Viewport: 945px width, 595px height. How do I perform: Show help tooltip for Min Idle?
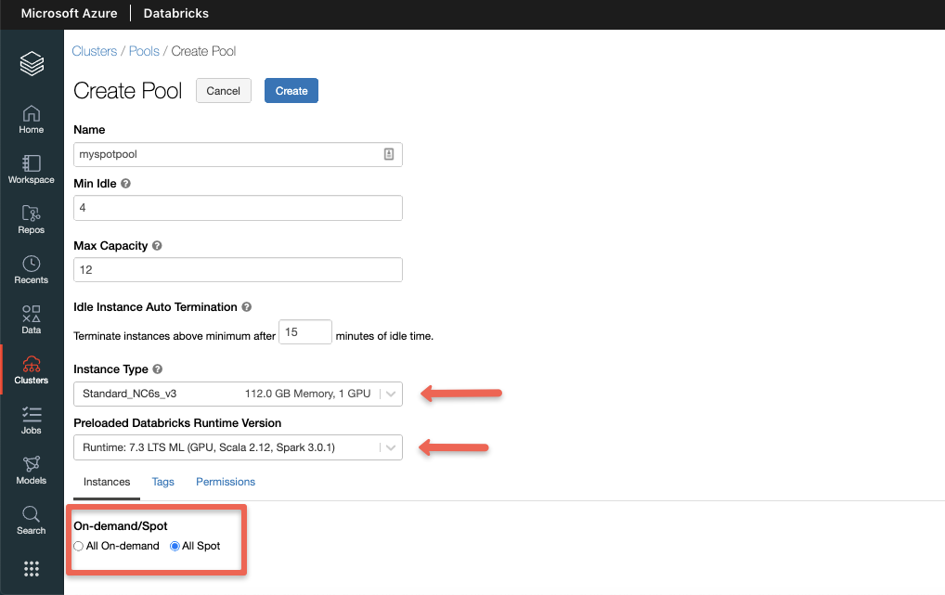coord(126,184)
